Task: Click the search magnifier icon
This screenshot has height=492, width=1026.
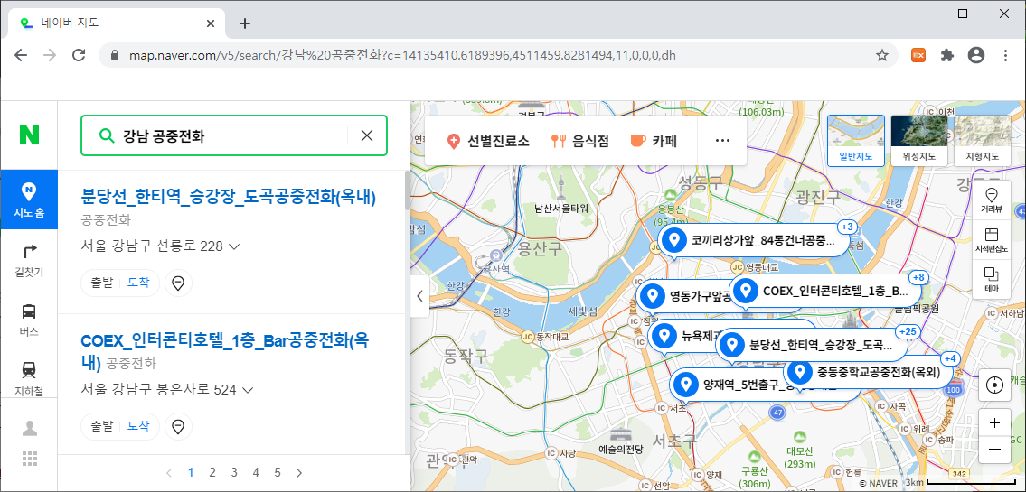Action: point(106,136)
